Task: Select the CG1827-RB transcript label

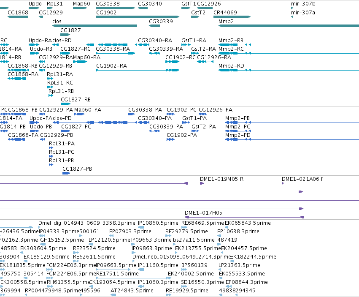Action: [x=76, y=100]
